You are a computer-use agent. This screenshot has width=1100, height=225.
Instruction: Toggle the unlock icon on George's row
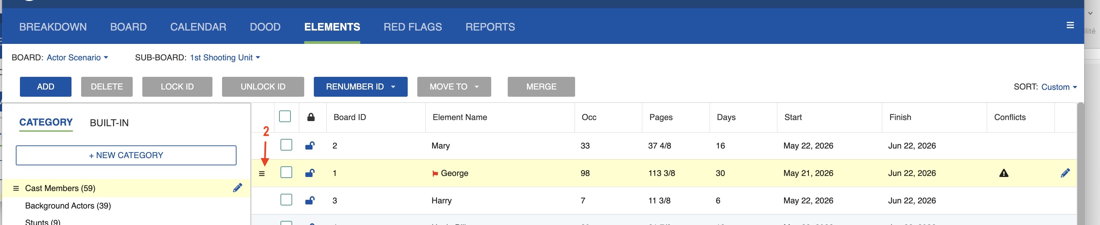point(310,173)
